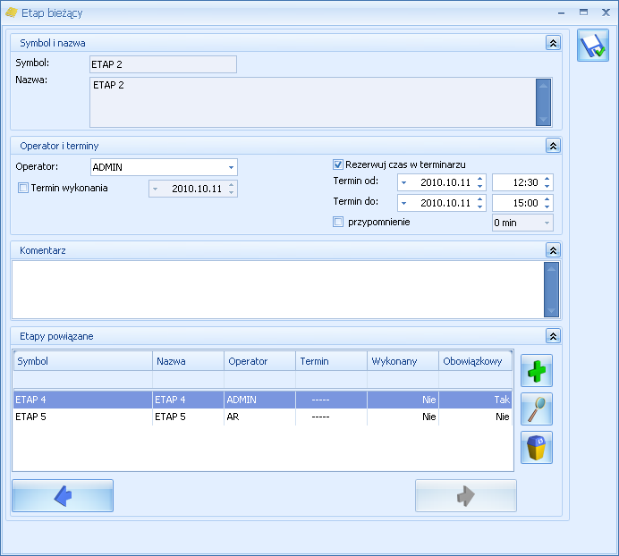Image resolution: width=619 pixels, height=556 pixels.
Task: Open the Termin wykonania date dropdown arrow
Action: (x=155, y=189)
